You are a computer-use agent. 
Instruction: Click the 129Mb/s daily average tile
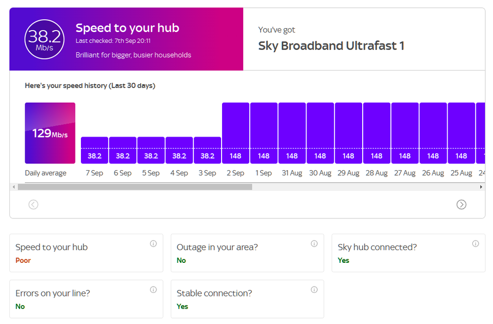(50, 133)
